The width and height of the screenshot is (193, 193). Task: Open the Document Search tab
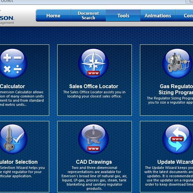[88, 15]
